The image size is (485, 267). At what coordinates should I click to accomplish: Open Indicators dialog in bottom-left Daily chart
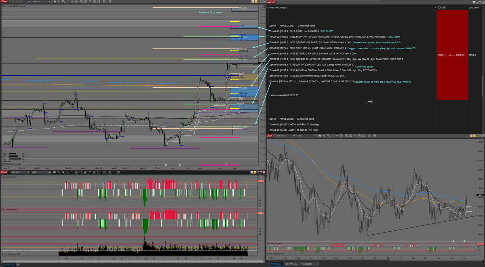click(x=90, y=172)
